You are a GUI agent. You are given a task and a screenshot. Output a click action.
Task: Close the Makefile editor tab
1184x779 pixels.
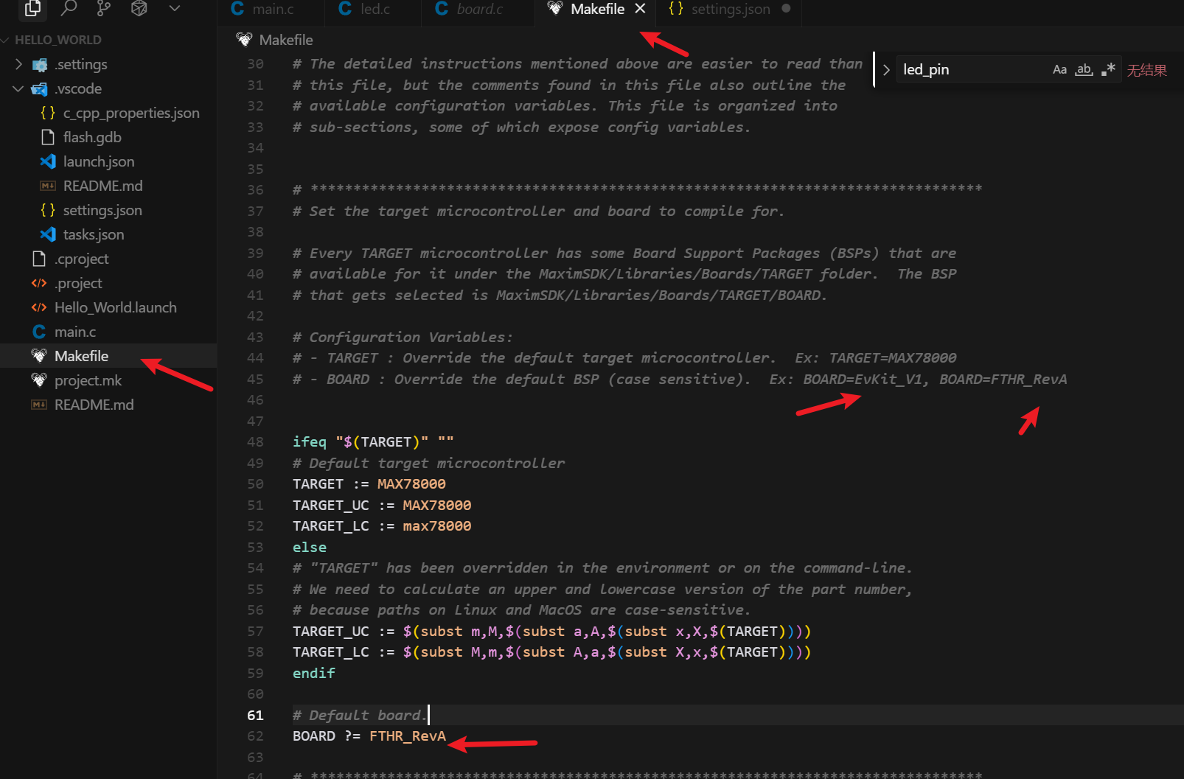point(640,9)
